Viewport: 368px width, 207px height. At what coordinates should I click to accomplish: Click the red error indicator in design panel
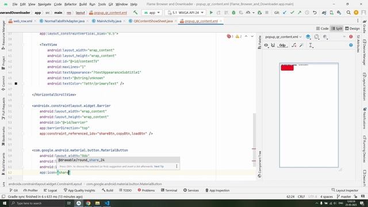pyautogui.click(x=351, y=37)
